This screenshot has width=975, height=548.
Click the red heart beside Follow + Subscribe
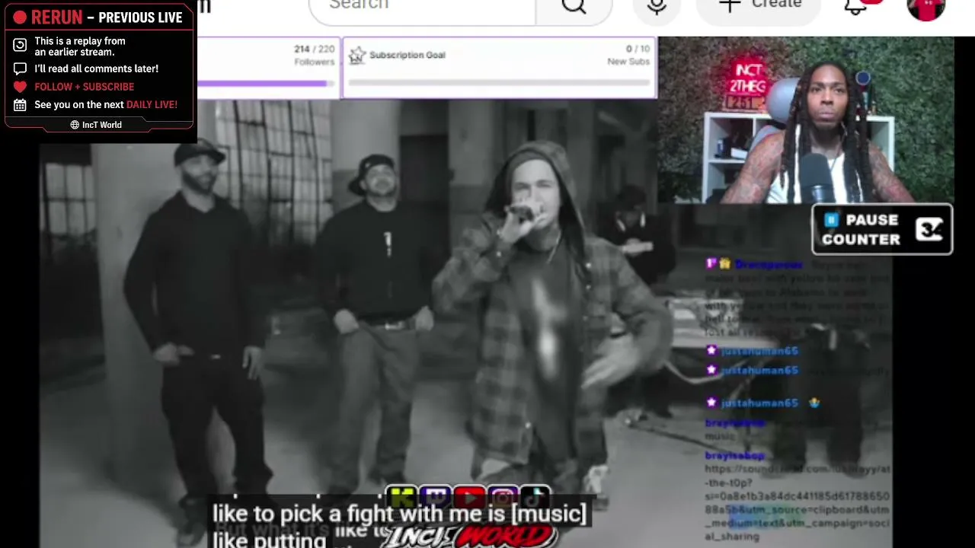20,87
